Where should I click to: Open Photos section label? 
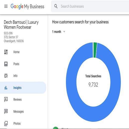tap(17, 124)
